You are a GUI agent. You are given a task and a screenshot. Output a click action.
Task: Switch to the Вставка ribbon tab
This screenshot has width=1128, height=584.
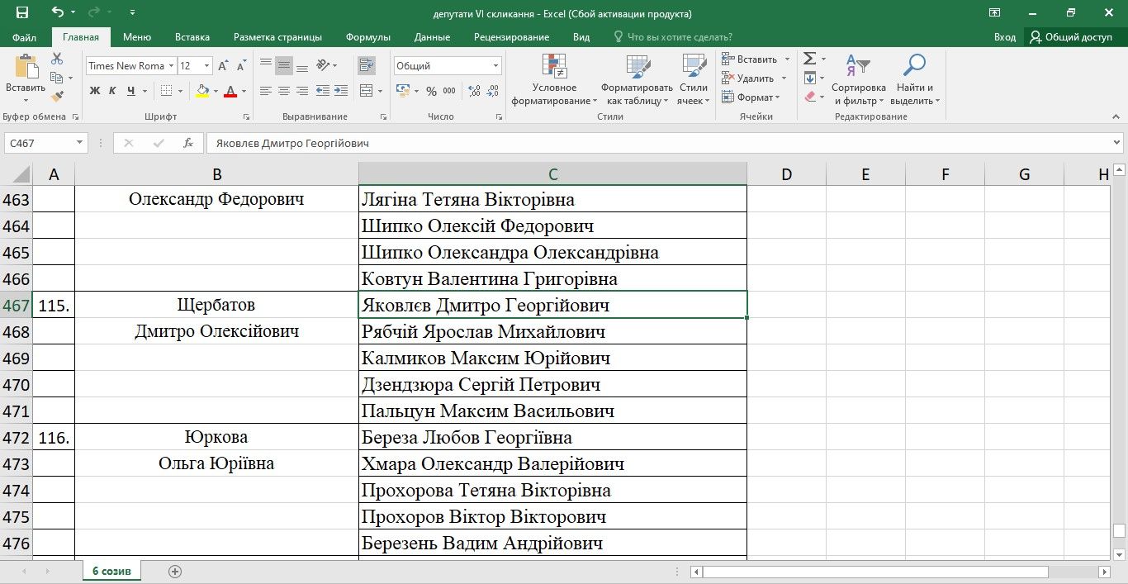(x=192, y=37)
